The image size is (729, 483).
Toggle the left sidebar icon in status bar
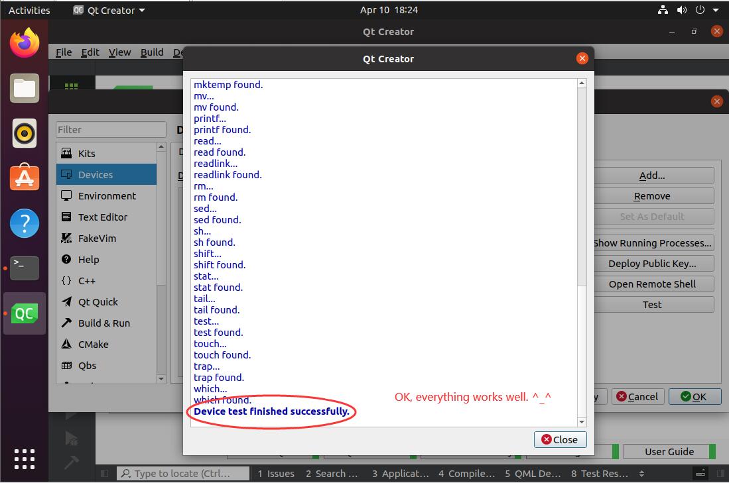[x=105, y=474]
